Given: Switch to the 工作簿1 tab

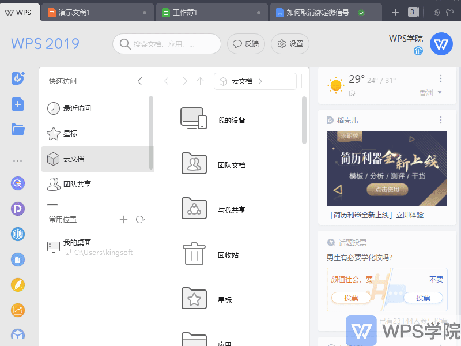Looking at the screenshot, I should point(211,12).
